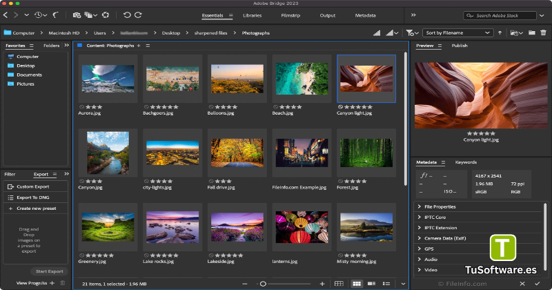The image size is (552, 290).
Task: Add new content tab with plus
Action: point(139,46)
